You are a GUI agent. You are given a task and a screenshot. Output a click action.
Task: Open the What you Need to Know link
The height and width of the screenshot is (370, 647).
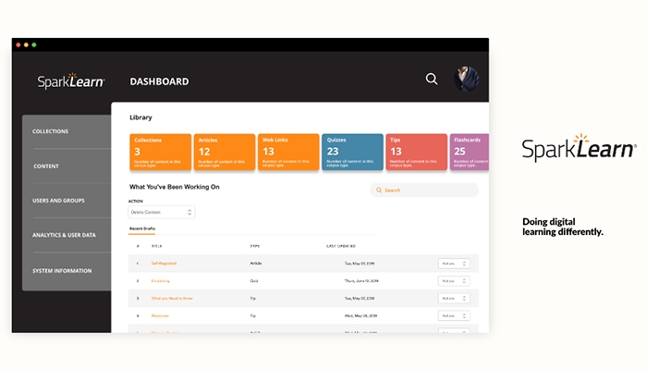coord(172,298)
